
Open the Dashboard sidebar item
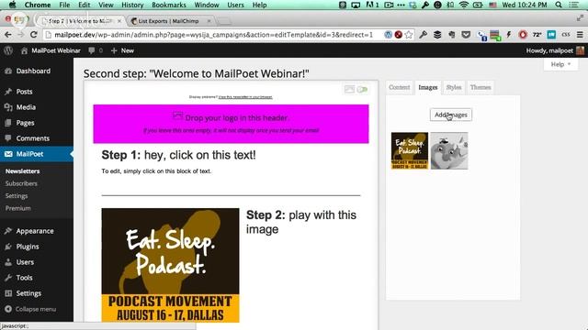(x=33, y=71)
